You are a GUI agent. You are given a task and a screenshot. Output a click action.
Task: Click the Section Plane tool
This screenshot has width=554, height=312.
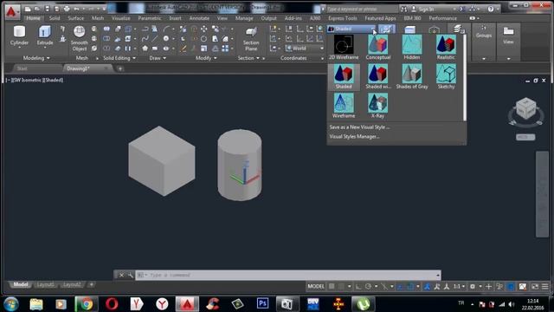pos(251,39)
